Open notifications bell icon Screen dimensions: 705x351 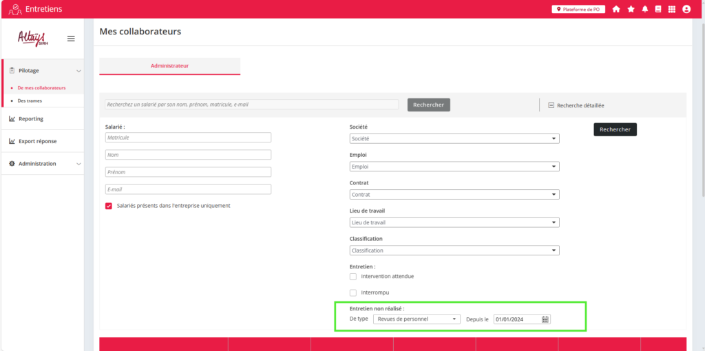[645, 9]
